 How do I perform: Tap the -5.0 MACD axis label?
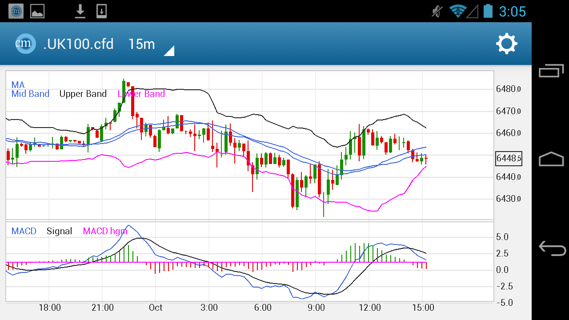[x=504, y=303]
